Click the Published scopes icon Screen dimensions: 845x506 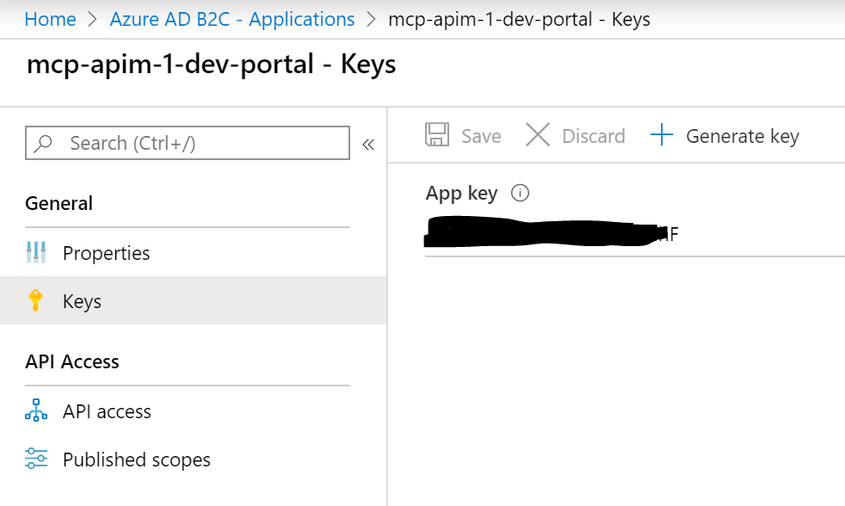point(36,459)
